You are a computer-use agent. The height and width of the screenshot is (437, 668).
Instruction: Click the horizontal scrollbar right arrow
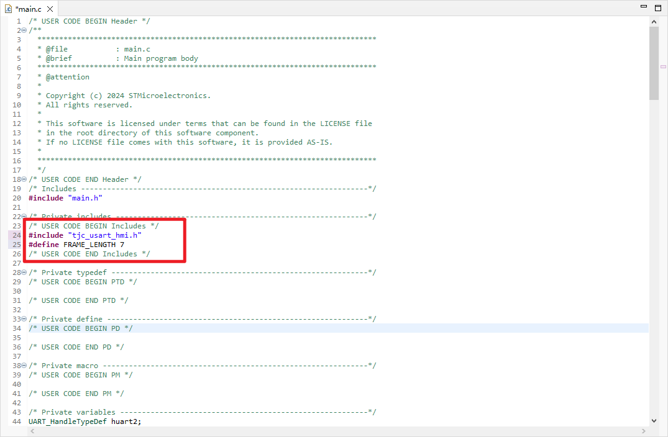tap(644, 430)
